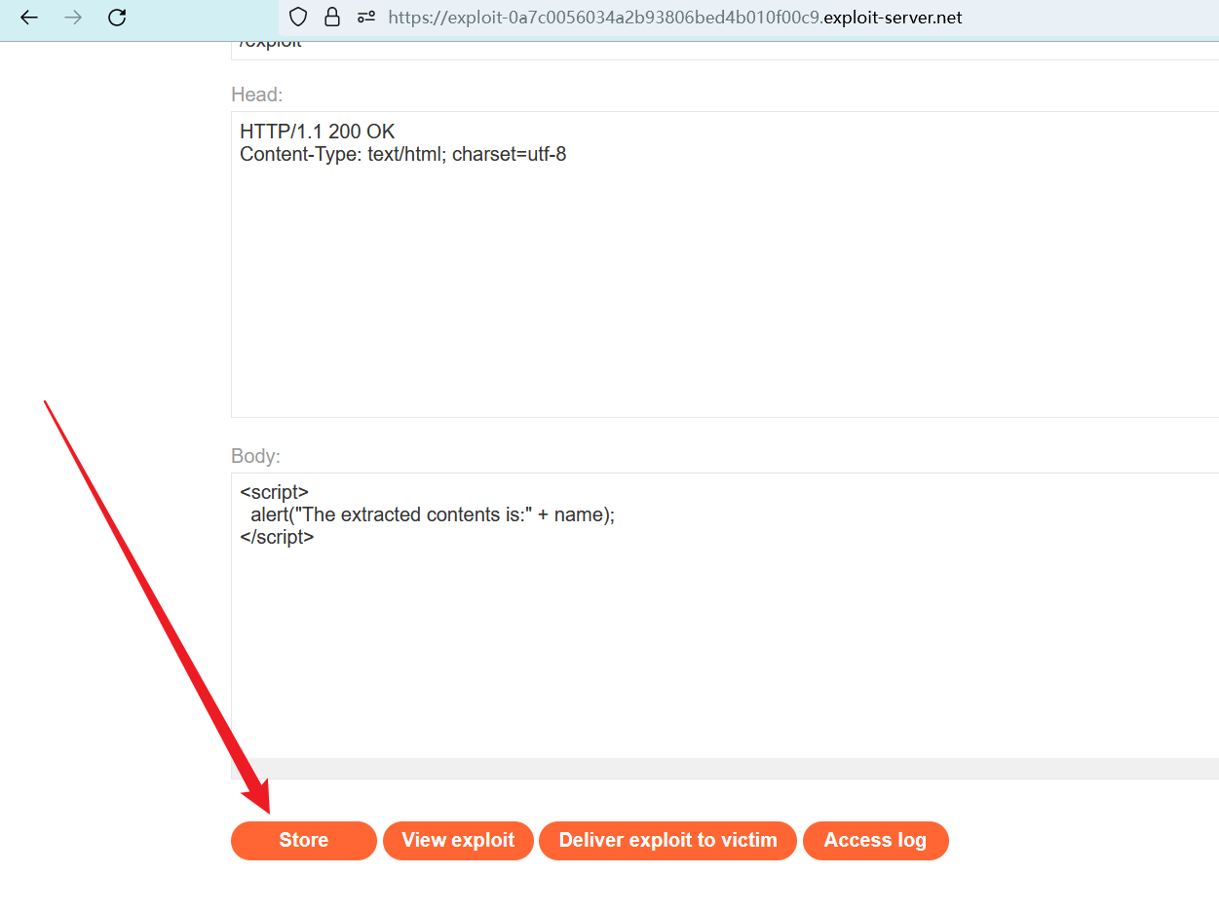Deliver exploit to victim

click(x=667, y=840)
